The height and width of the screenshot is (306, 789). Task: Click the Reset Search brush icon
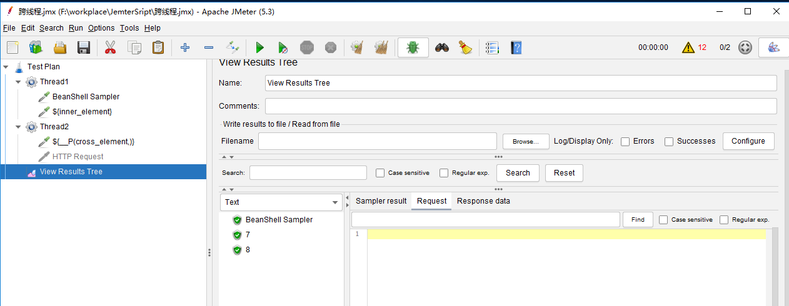(466, 47)
